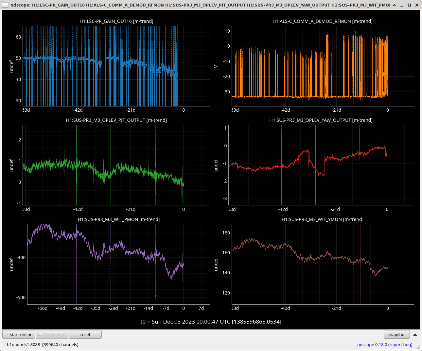This screenshot has height=351, width=422.
Task: Select the H1:SUS-PR3_M3_OPLEV_PIT_OUTPUT plot title
Action: pos(116,120)
